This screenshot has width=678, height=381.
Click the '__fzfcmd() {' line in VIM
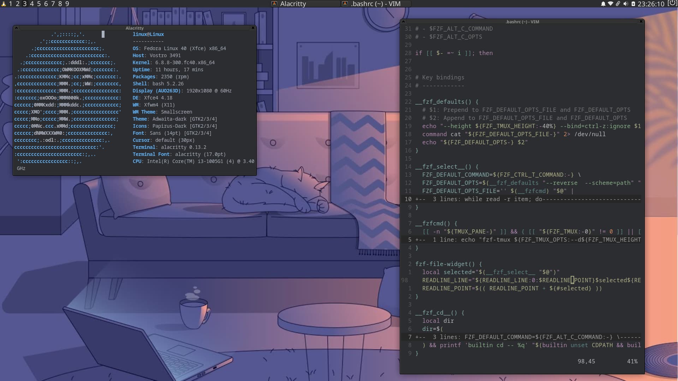pos(436,223)
